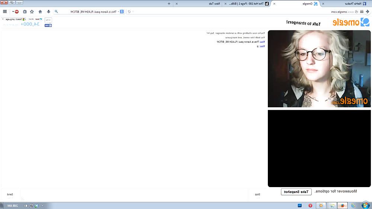
Task: Show hidden system tray icons
Action: click(42, 206)
